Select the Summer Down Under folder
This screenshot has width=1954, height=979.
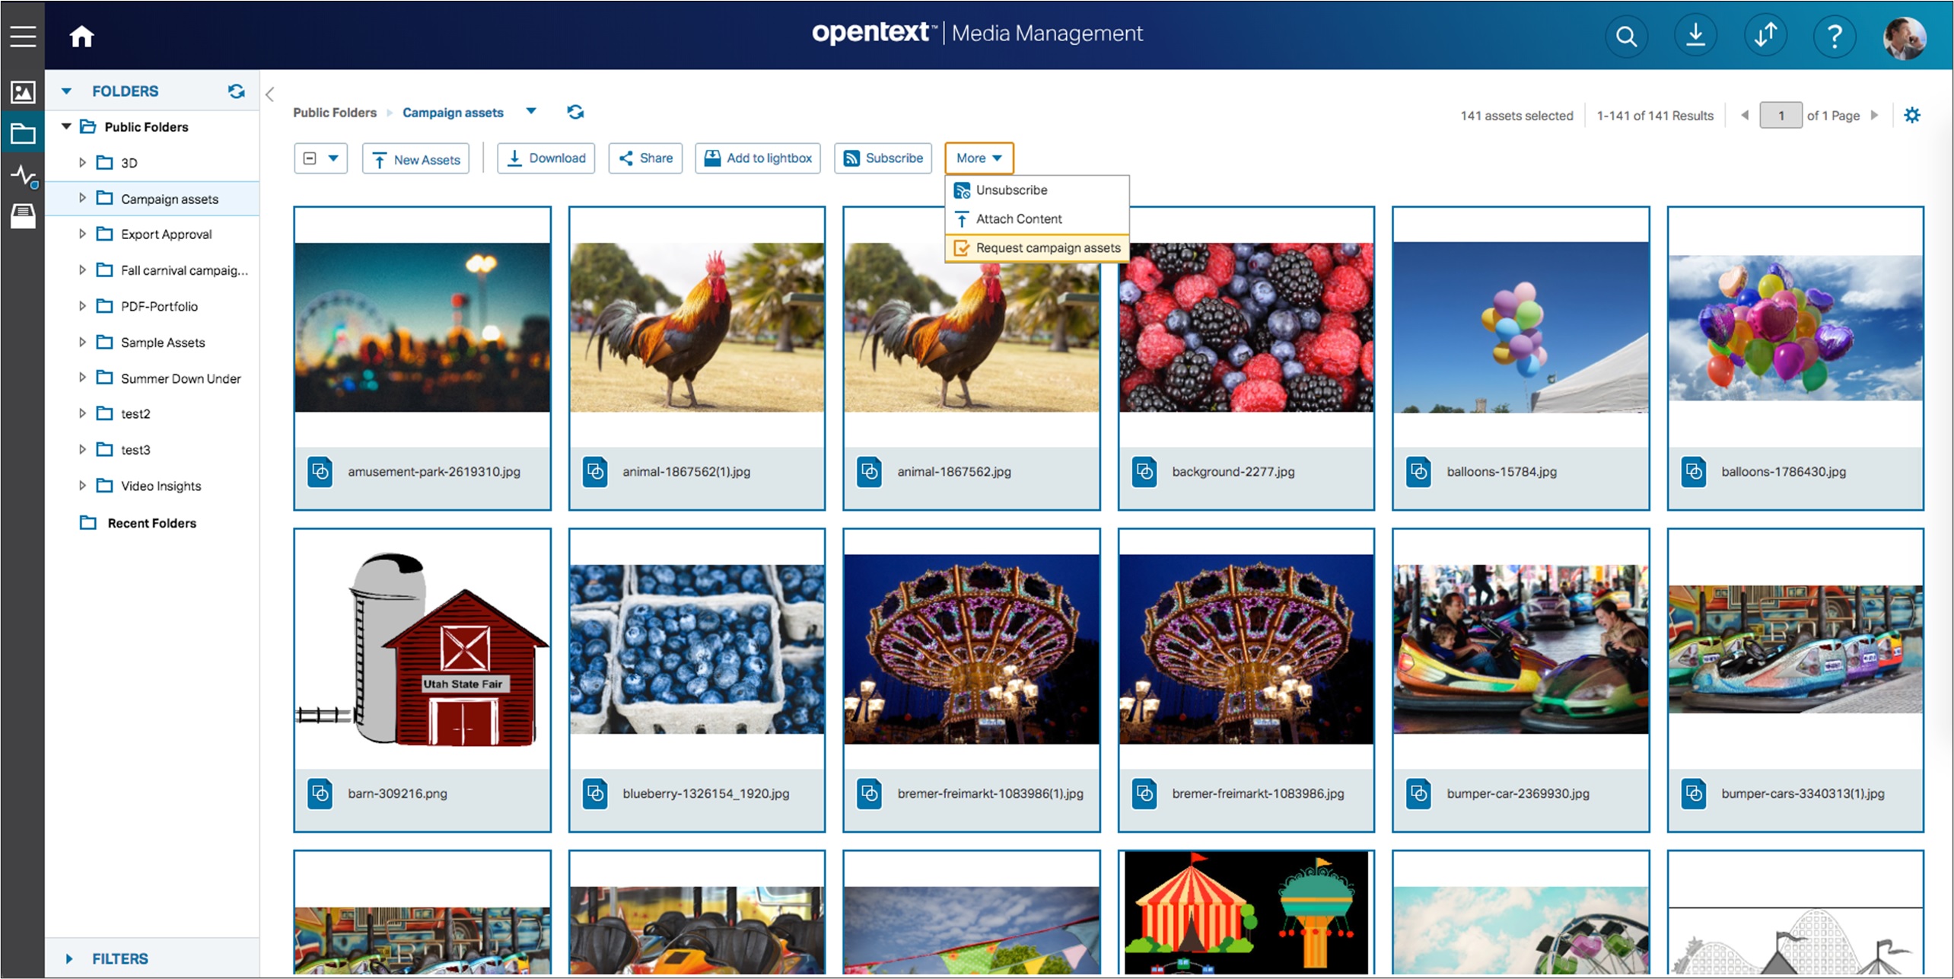[180, 378]
